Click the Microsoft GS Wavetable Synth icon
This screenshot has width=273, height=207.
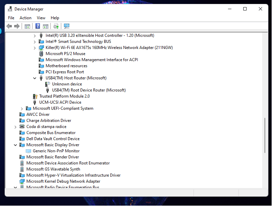click(22, 169)
